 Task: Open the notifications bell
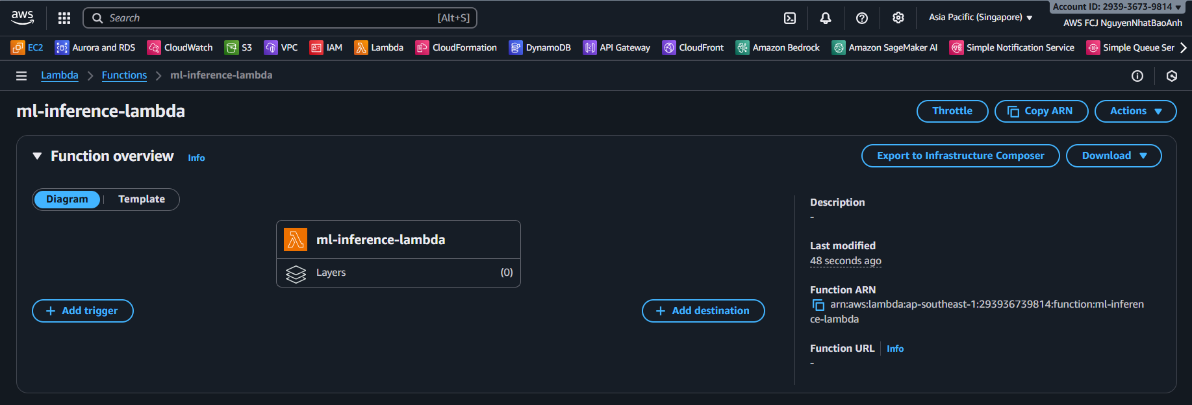[x=826, y=18]
